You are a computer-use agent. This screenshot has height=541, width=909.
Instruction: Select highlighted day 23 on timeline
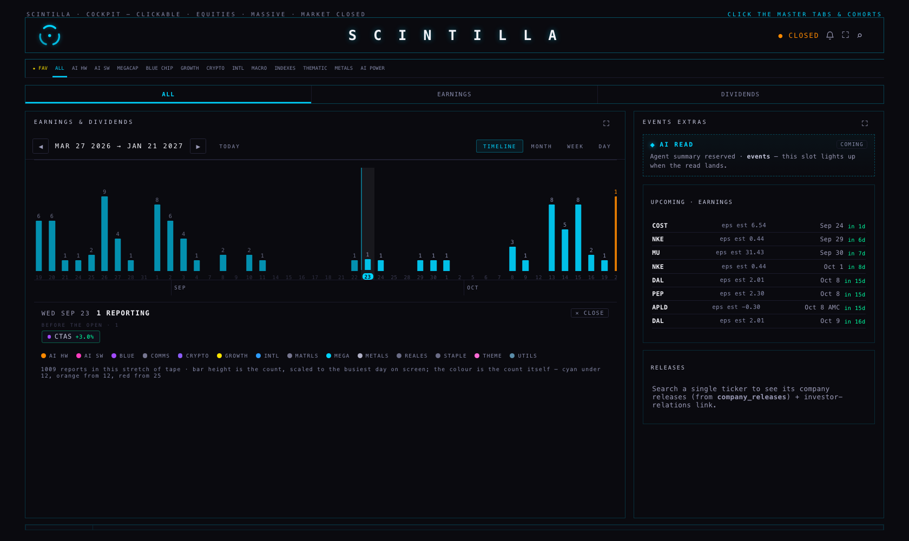(367, 276)
